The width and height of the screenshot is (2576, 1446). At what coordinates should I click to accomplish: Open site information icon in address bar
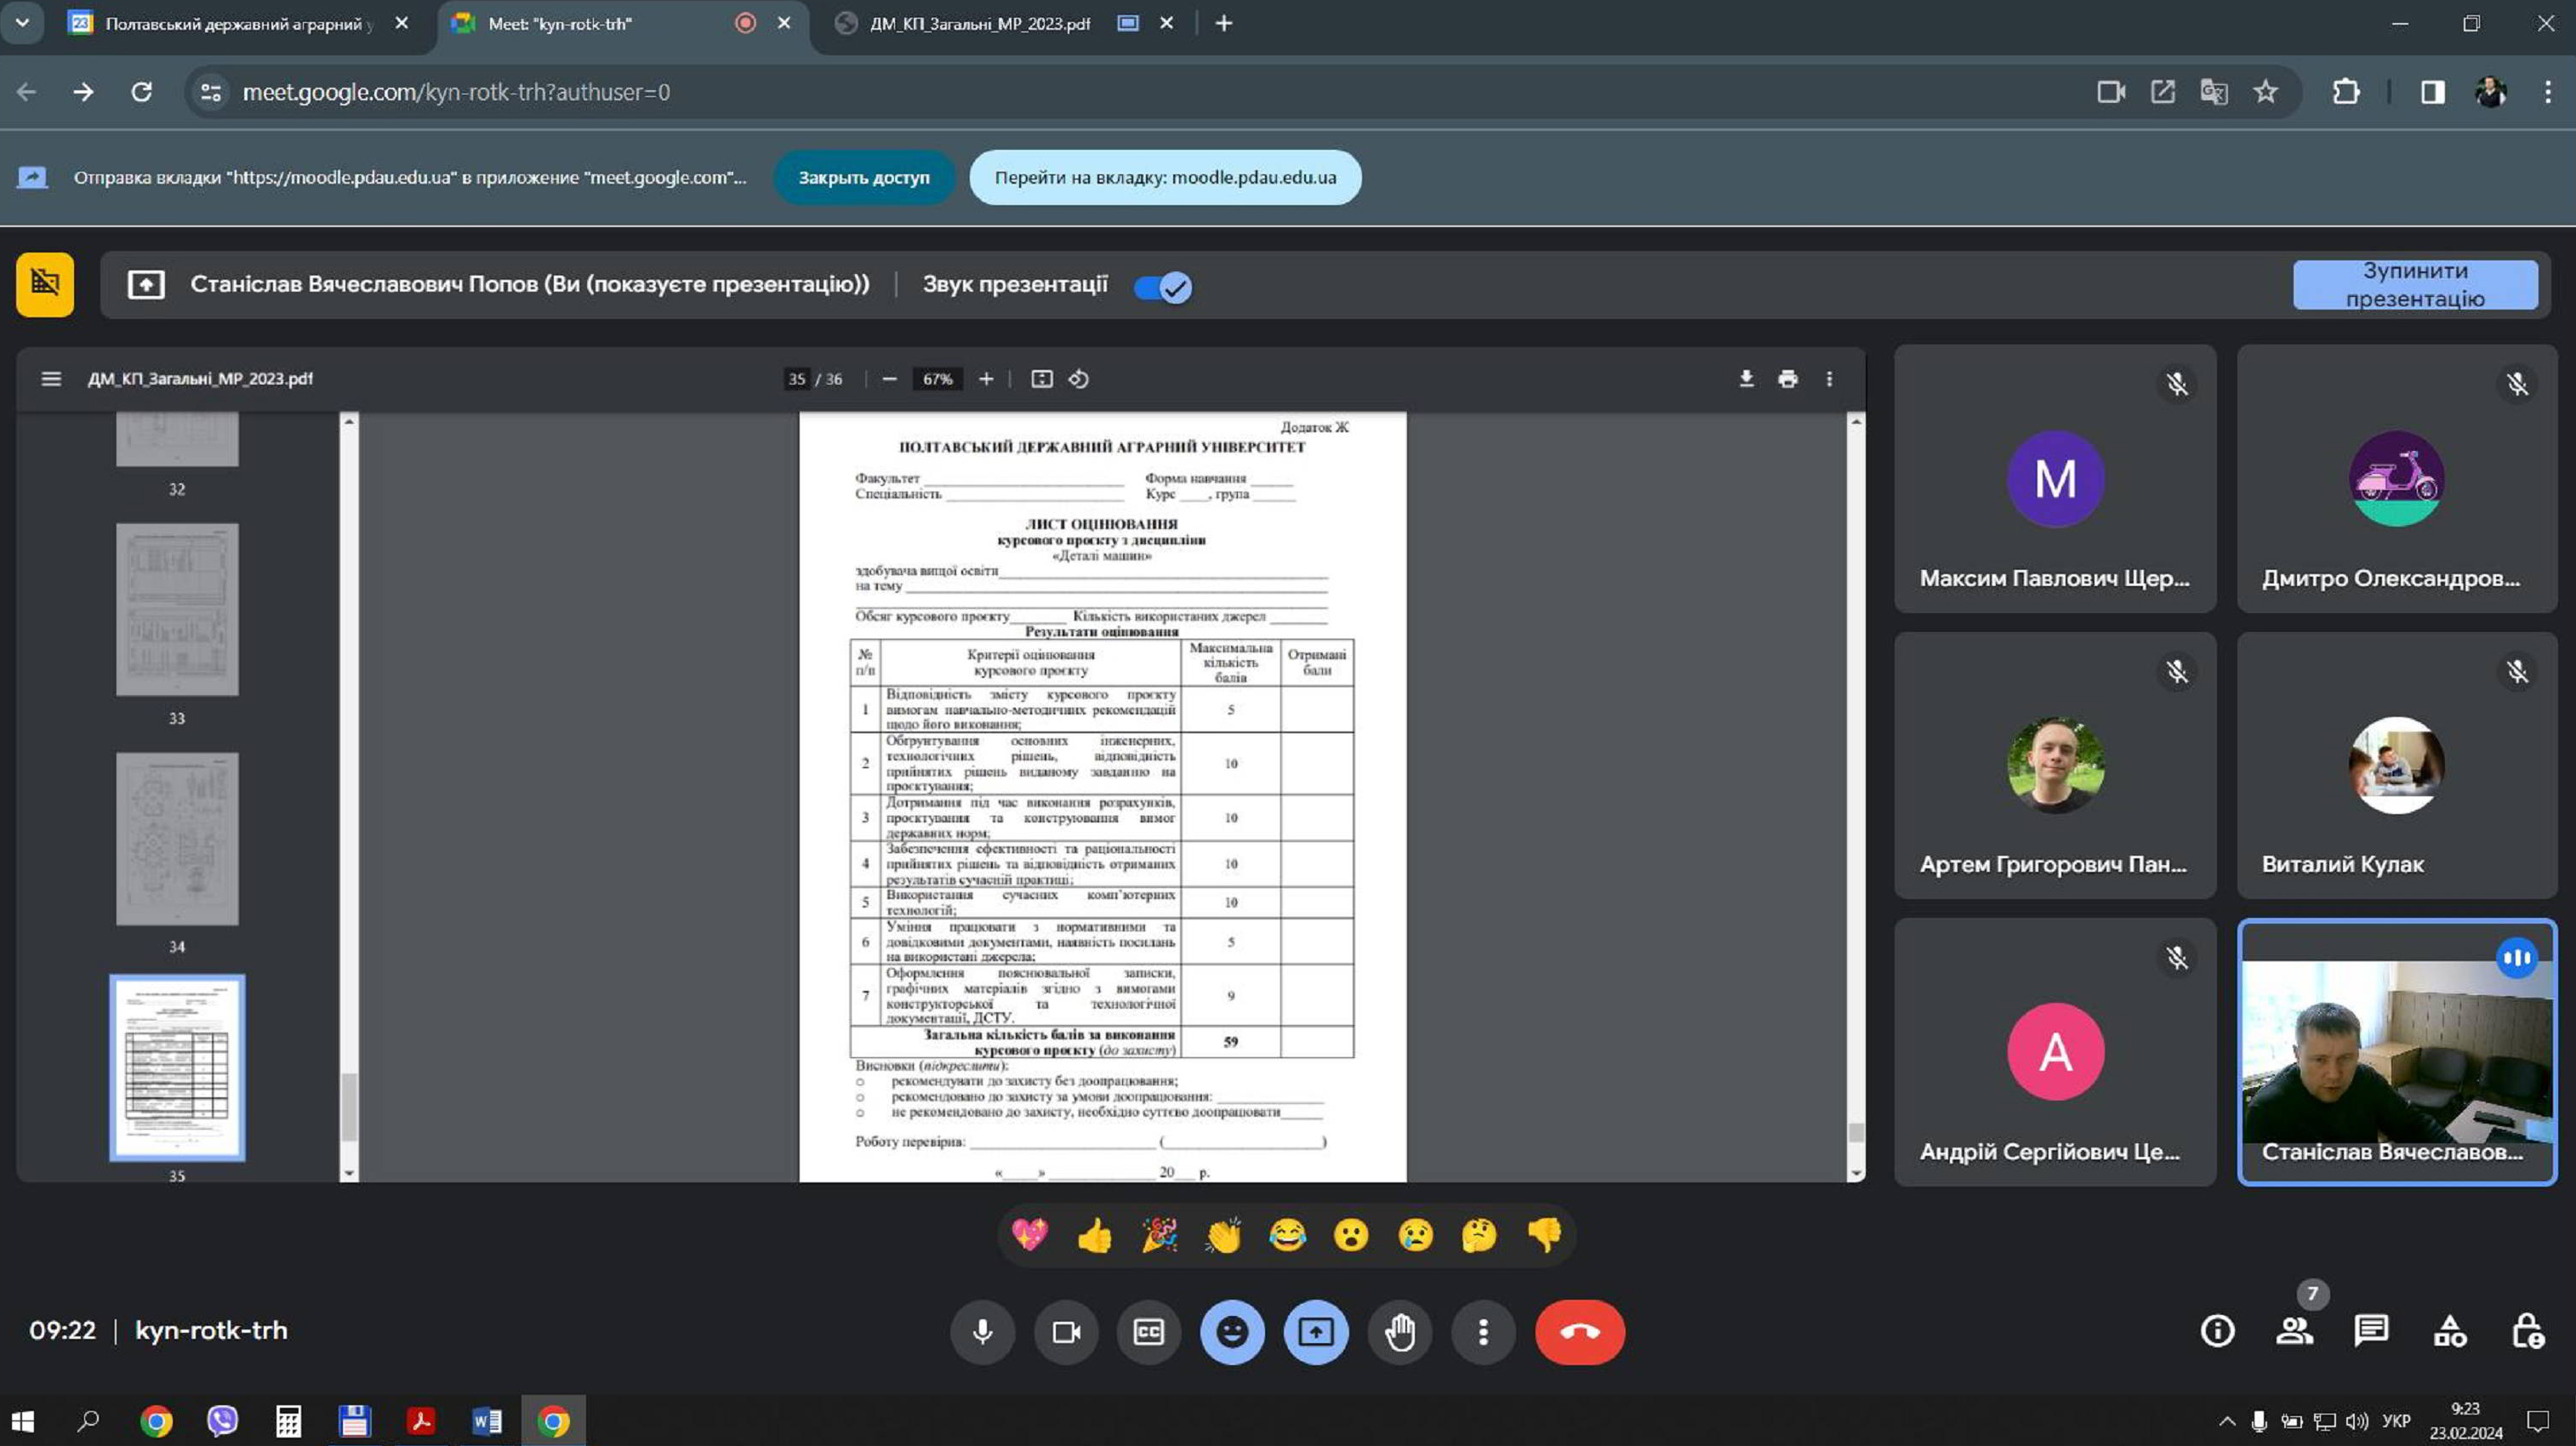pos(211,92)
